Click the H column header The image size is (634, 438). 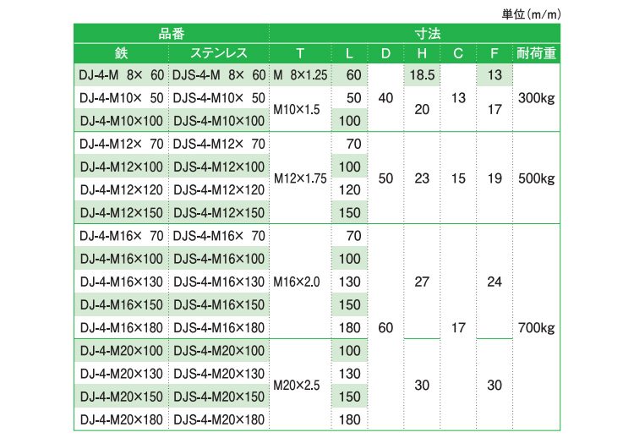[422, 54]
